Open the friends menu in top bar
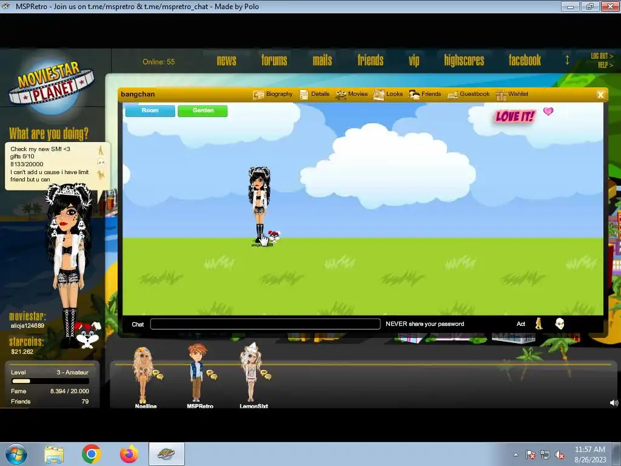 tap(371, 60)
